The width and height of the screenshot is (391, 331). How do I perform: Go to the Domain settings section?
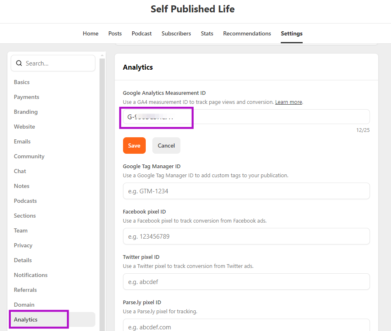pyautogui.click(x=24, y=305)
